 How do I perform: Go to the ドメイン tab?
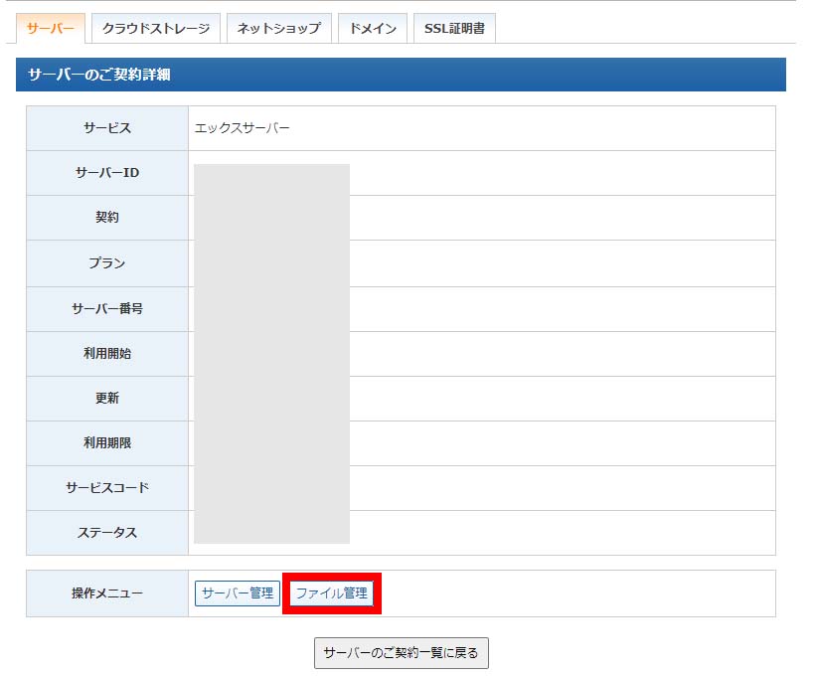373,29
